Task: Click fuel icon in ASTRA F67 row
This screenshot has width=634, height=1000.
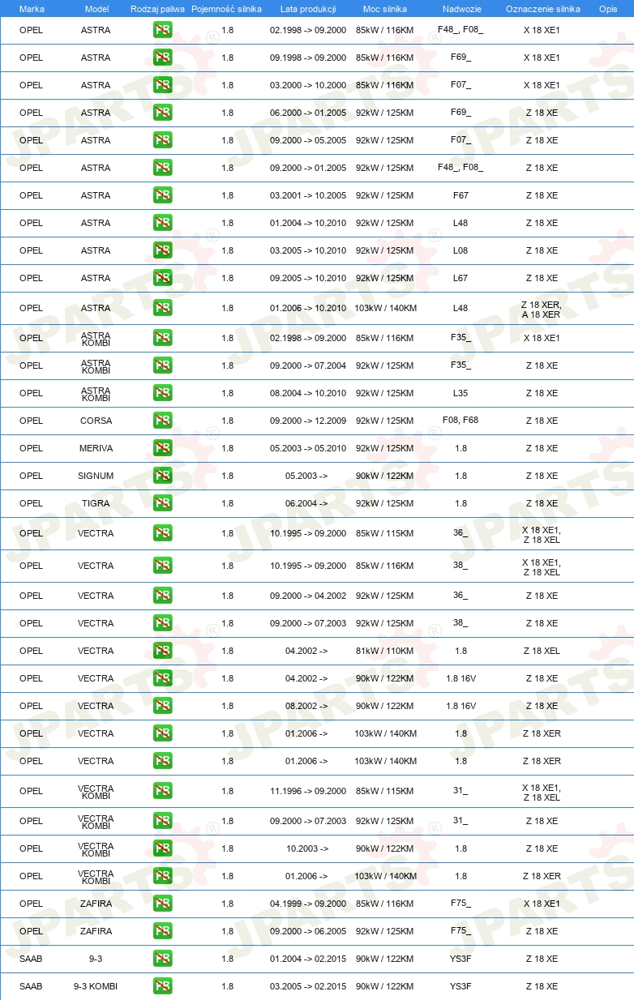Action: [162, 195]
